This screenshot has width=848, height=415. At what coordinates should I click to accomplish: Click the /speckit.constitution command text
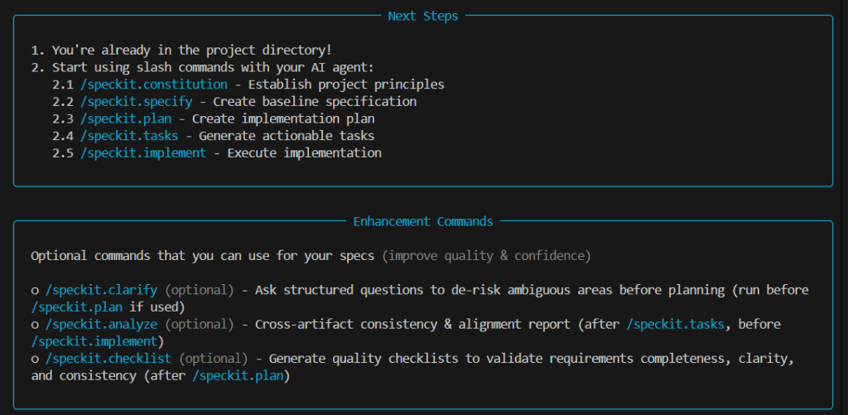tap(154, 84)
